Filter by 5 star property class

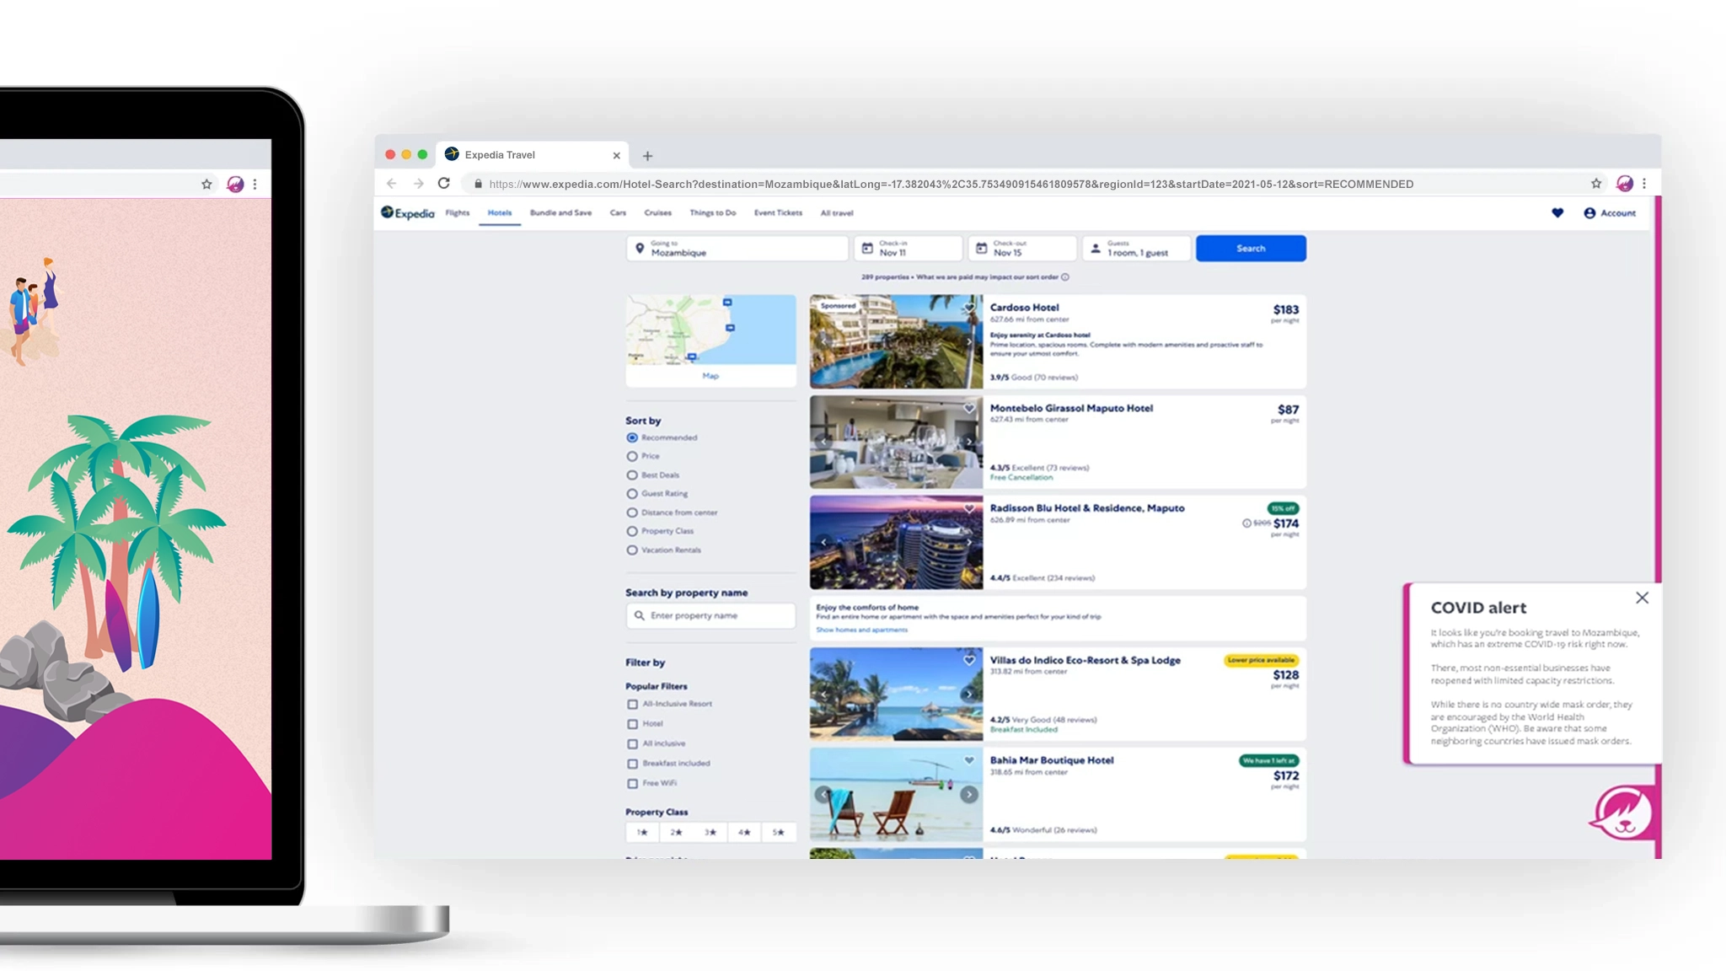(x=779, y=833)
